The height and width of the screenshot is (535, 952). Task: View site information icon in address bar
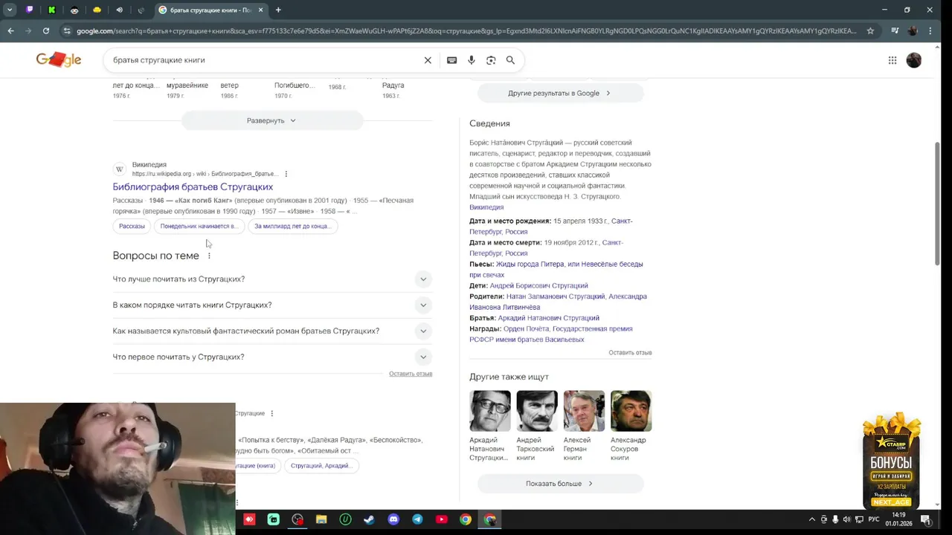(x=67, y=30)
